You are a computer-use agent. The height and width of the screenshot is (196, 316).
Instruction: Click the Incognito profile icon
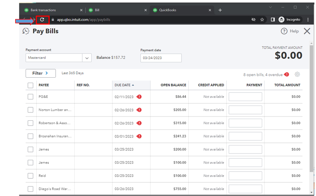click(281, 20)
